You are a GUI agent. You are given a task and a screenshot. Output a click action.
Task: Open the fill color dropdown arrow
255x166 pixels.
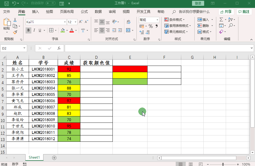coord(67,31)
